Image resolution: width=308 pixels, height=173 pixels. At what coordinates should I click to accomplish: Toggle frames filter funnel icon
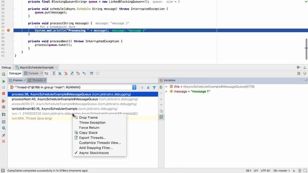click(x=154, y=87)
